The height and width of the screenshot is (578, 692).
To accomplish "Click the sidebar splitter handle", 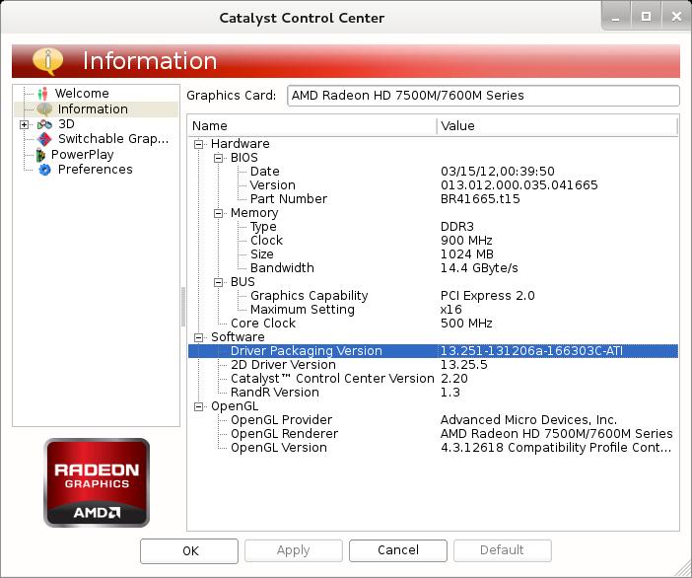I will pyautogui.click(x=183, y=306).
